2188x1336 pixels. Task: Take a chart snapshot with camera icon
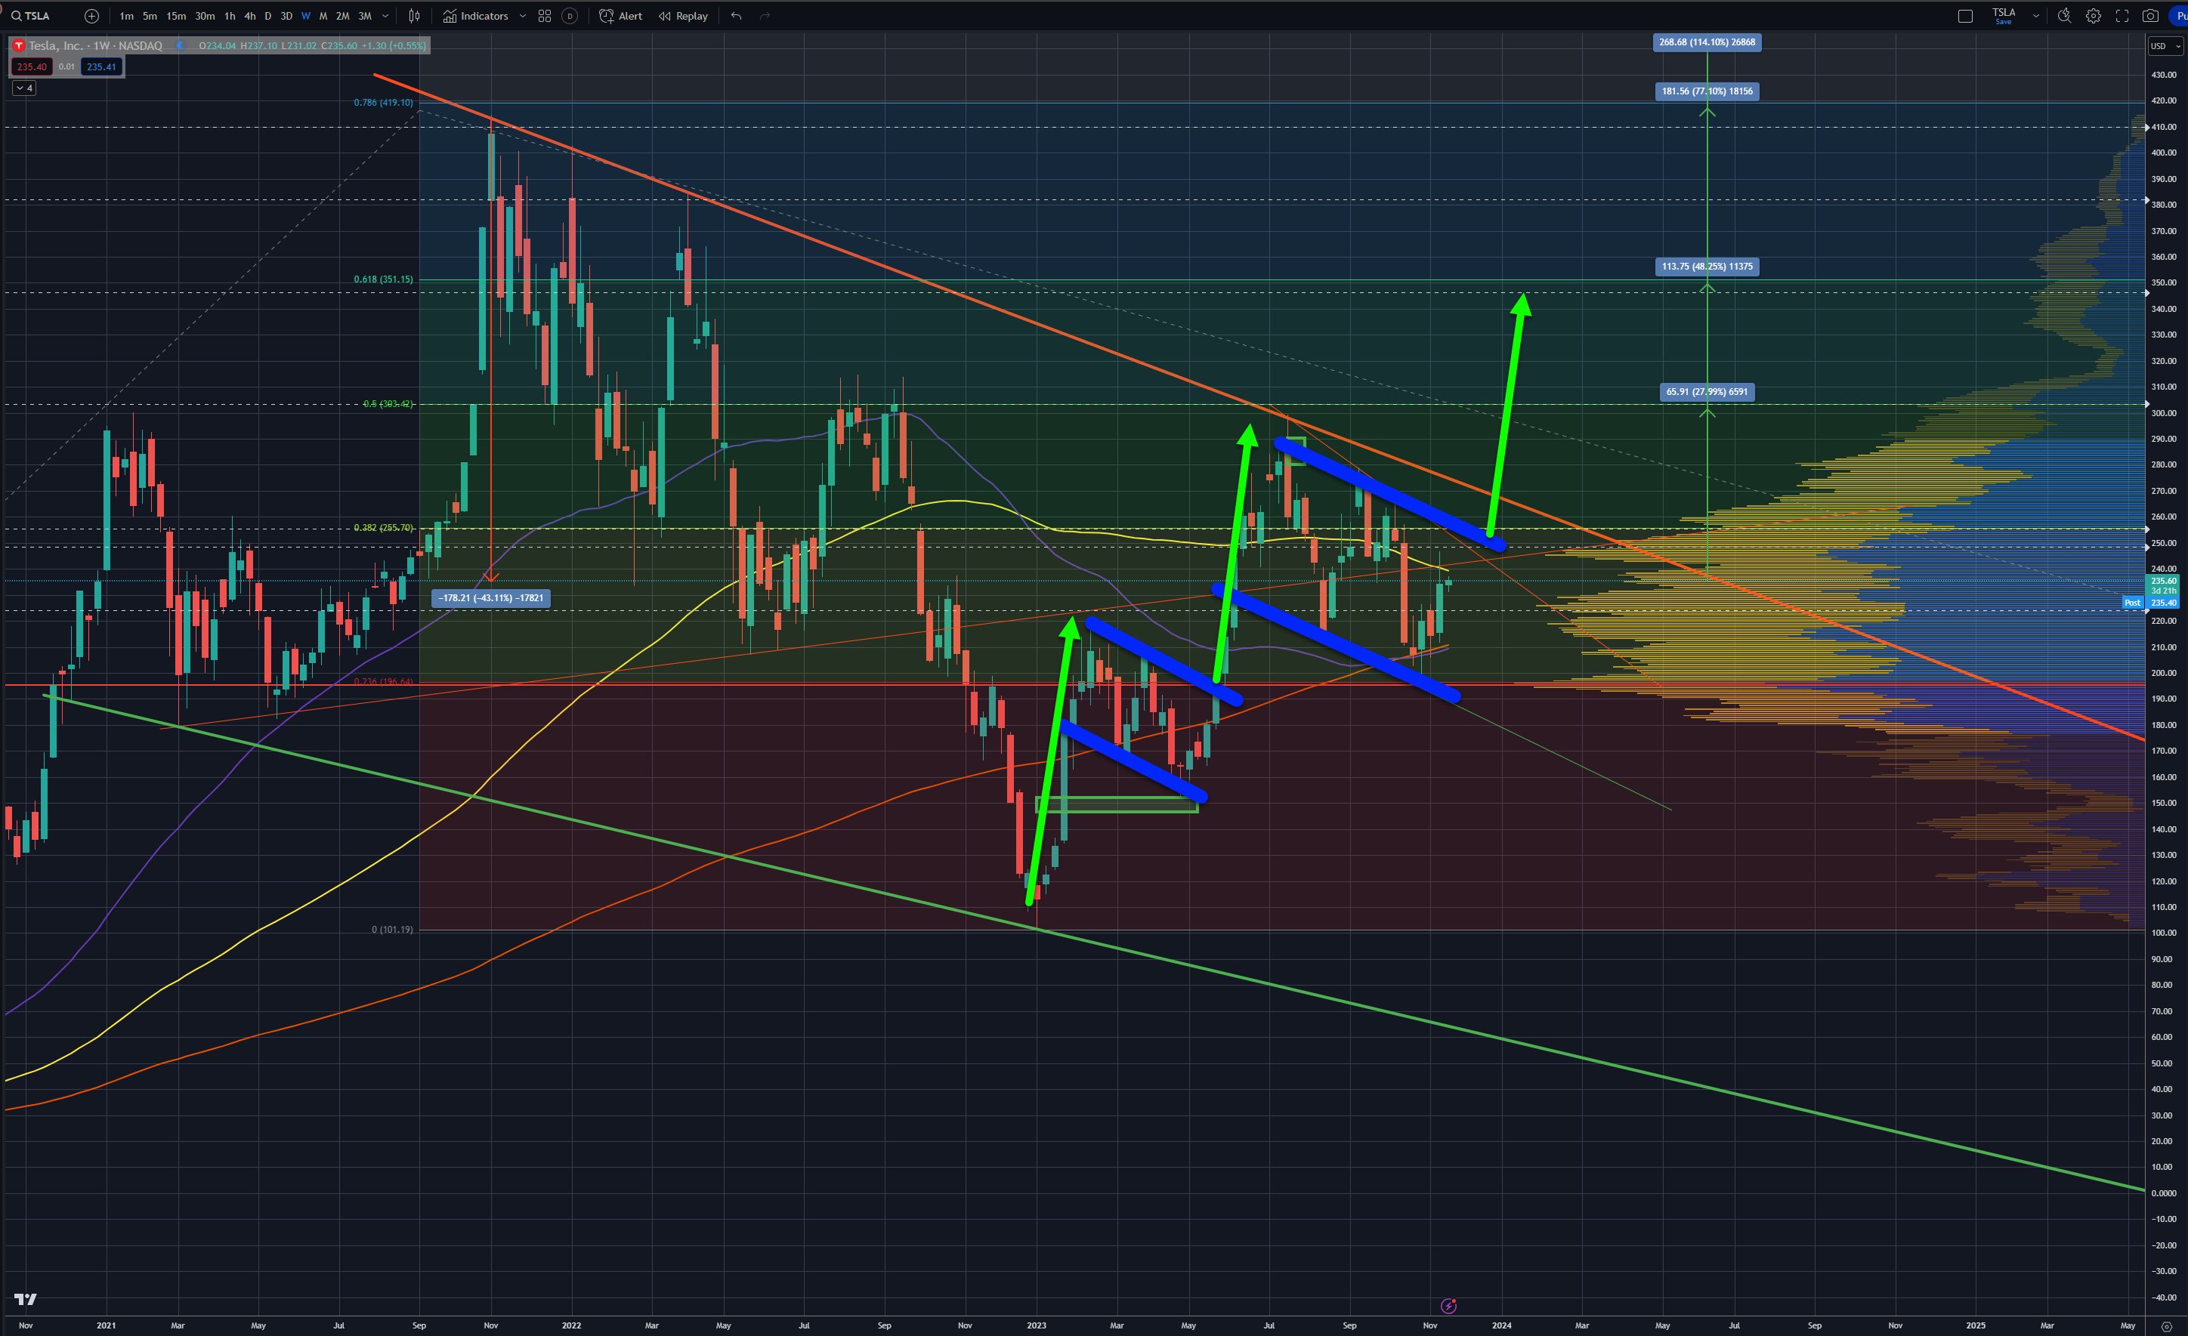click(2151, 16)
